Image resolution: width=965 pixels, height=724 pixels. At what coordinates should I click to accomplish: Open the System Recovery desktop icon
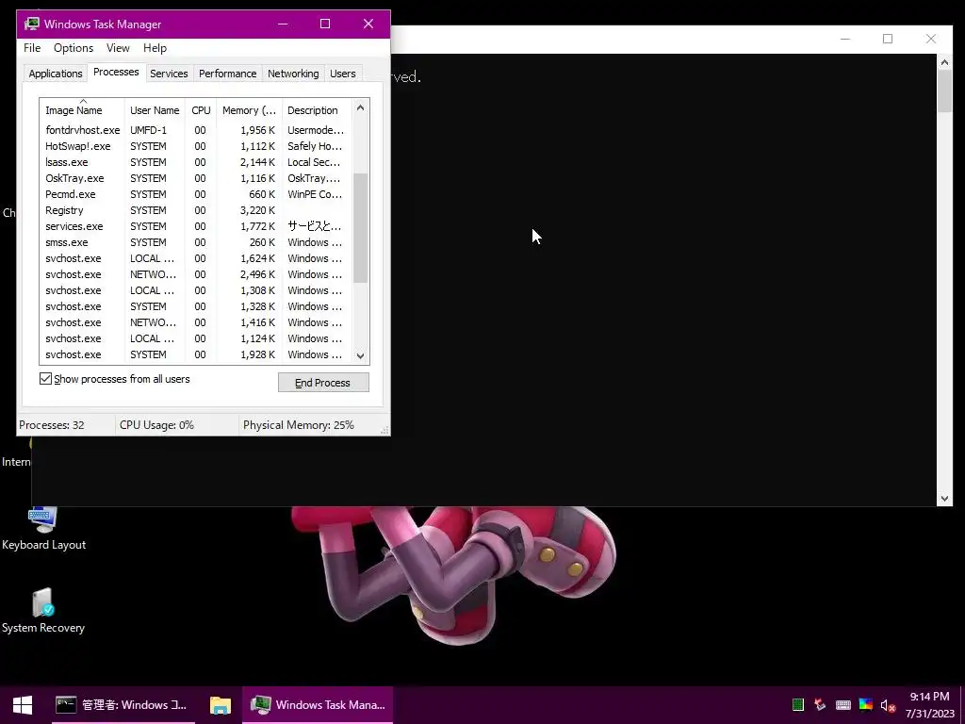pos(43,611)
